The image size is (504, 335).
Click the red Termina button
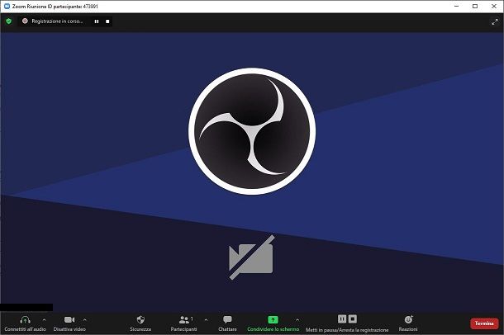(x=484, y=323)
